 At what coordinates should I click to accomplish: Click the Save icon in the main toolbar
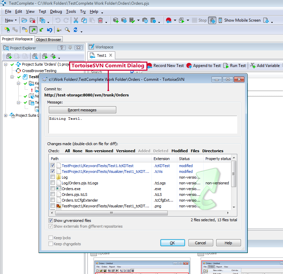click(x=42, y=20)
